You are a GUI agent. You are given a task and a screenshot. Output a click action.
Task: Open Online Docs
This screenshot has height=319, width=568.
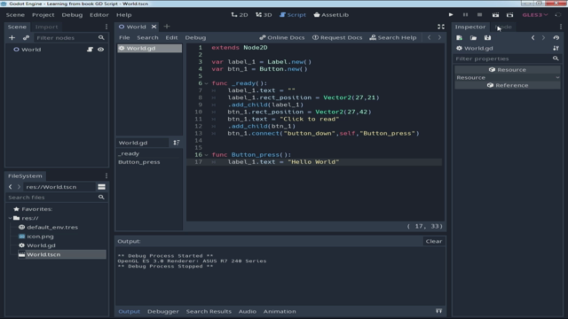point(282,37)
